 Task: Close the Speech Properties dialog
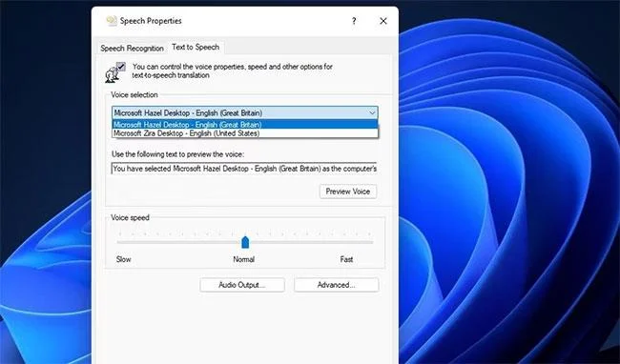click(x=383, y=21)
